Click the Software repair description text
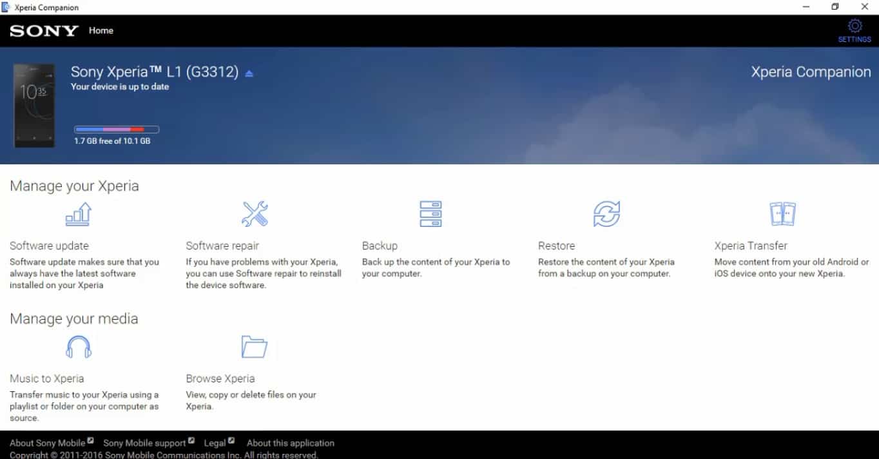This screenshot has height=459, width=879. click(264, 273)
